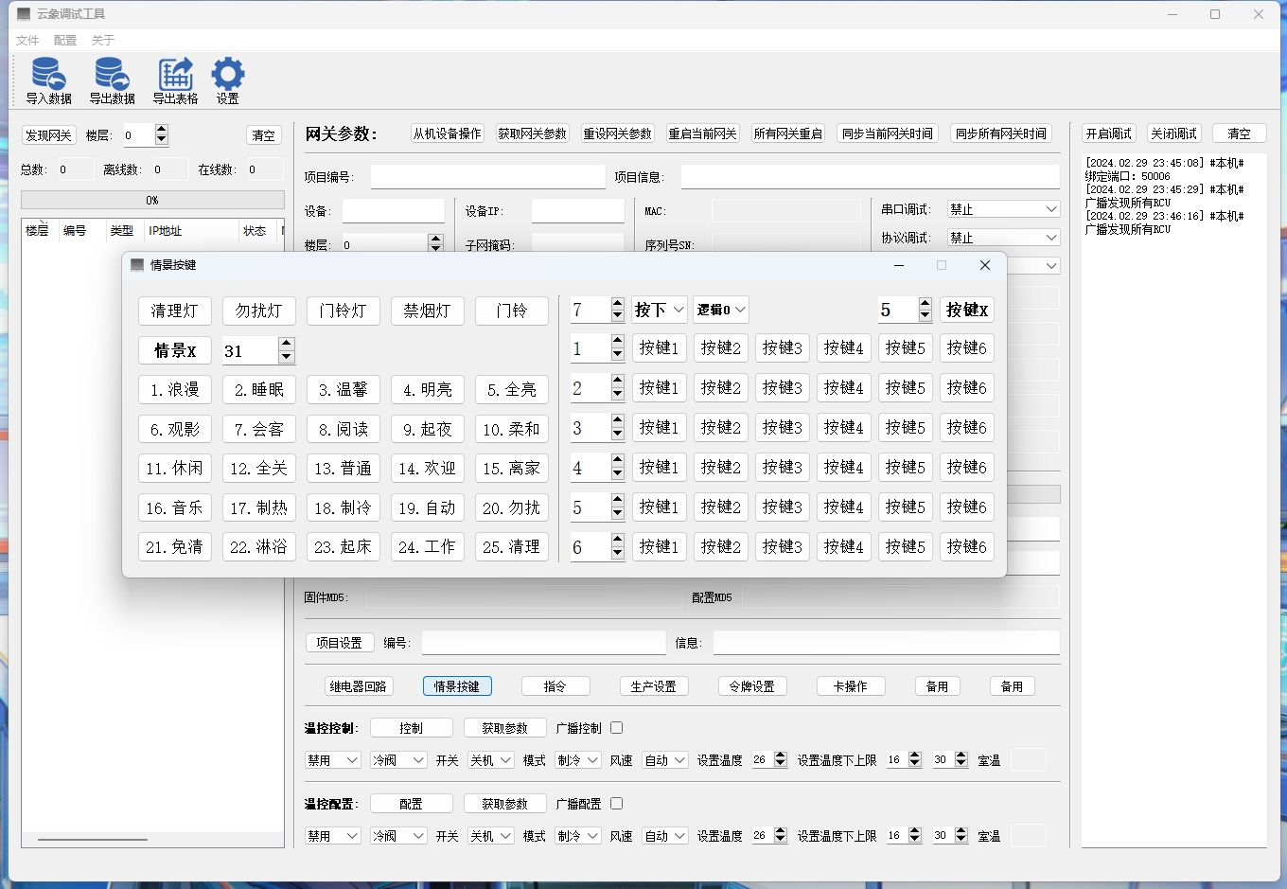Click scene button 1. 浪漫
Image resolution: width=1287 pixels, height=889 pixels.
coord(175,389)
